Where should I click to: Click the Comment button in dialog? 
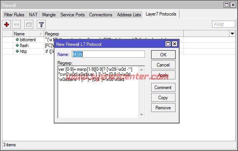163,88
